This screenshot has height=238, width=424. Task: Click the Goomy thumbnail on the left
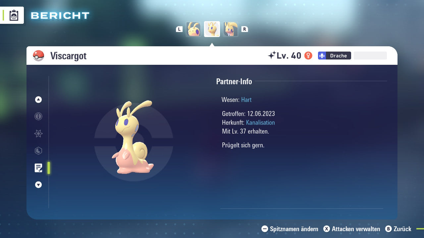click(x=193, y=29)
